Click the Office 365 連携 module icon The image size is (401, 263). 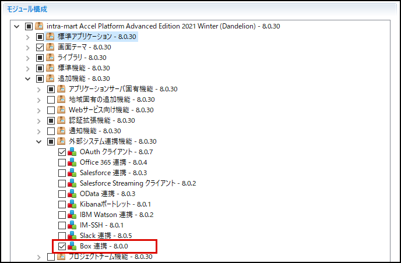pyautogui.click(x=72, y=162)
